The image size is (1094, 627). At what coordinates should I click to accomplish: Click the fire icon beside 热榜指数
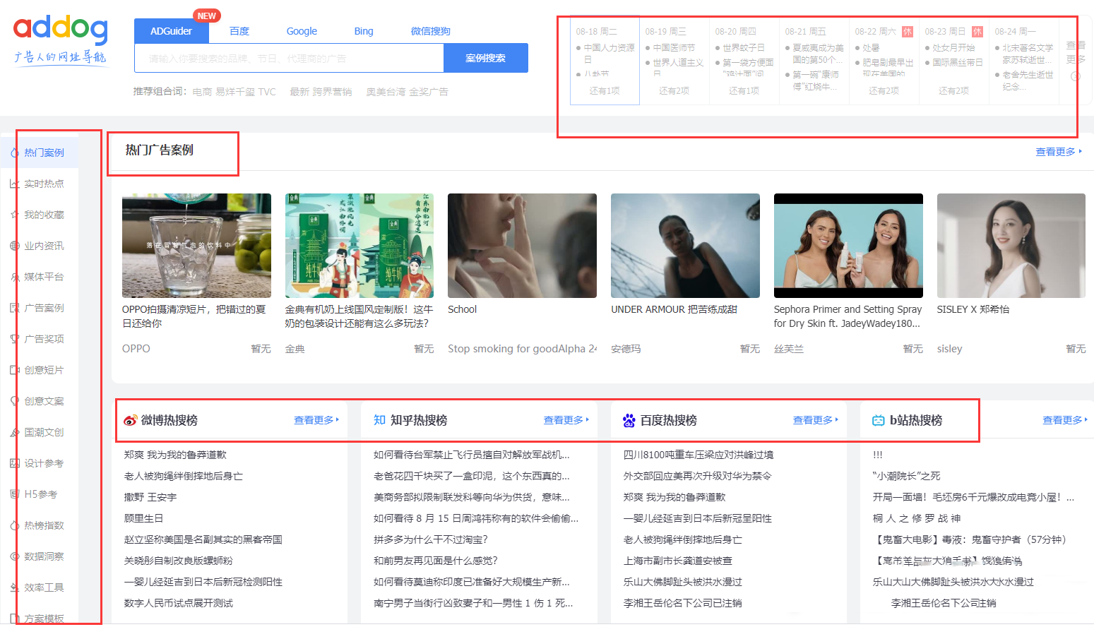click(x=15, y=525)
